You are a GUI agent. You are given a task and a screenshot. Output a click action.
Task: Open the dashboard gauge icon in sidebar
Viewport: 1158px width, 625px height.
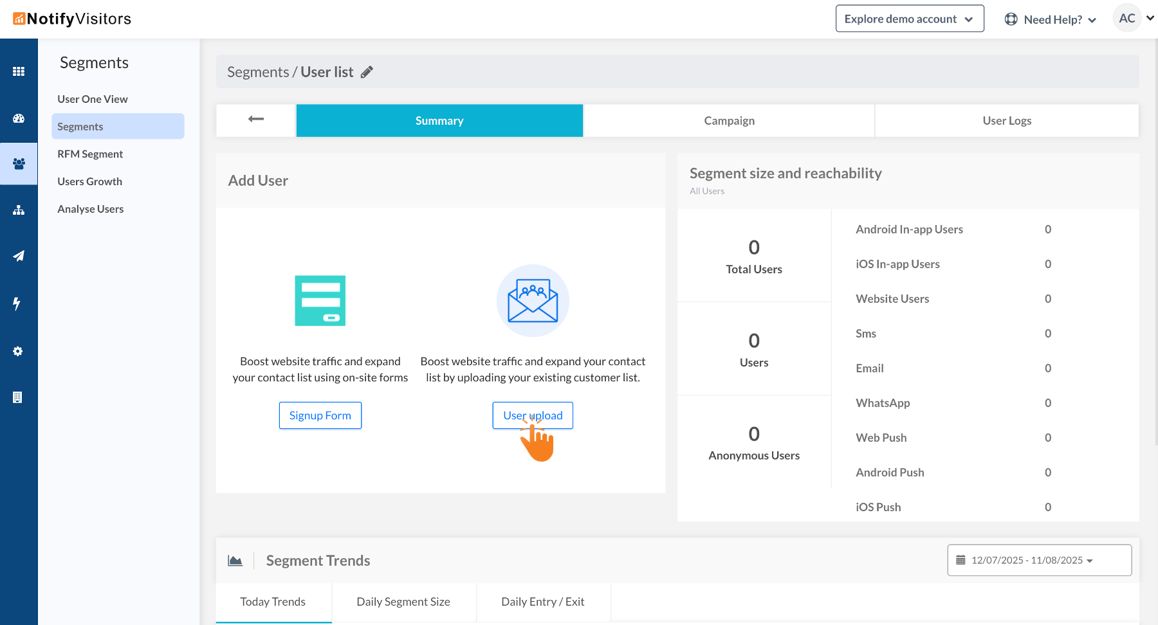point(19,118)
